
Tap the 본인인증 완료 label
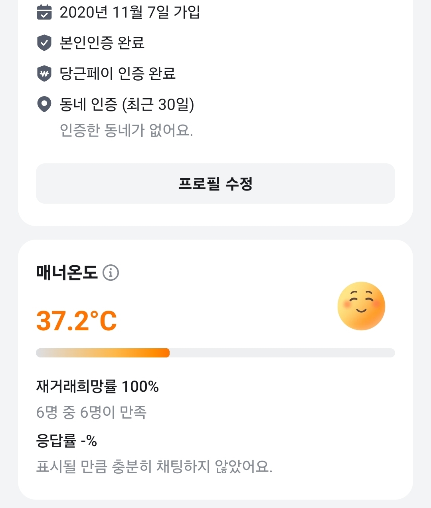click(x=102, y=43)
